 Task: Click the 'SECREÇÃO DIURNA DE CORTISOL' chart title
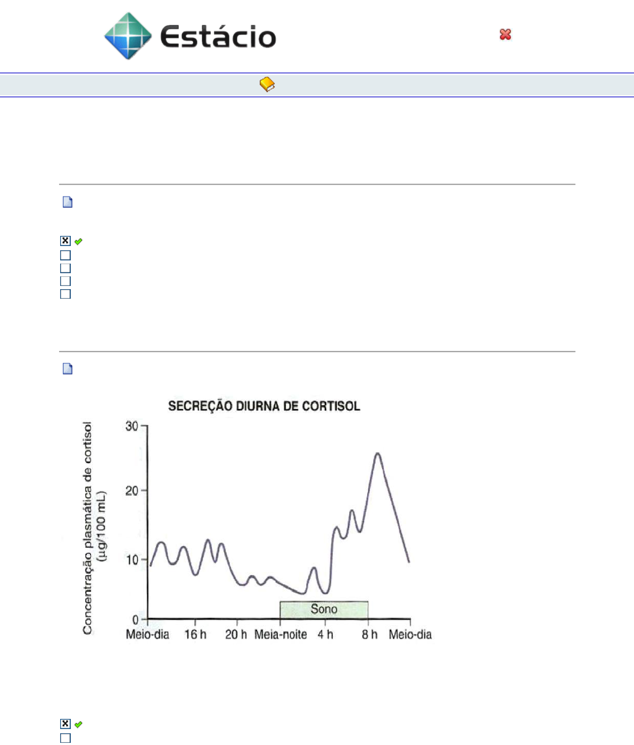point(264,406)
